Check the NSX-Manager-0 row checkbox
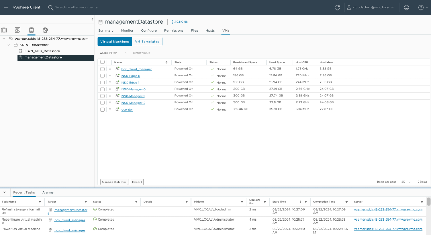 point(102,89)
